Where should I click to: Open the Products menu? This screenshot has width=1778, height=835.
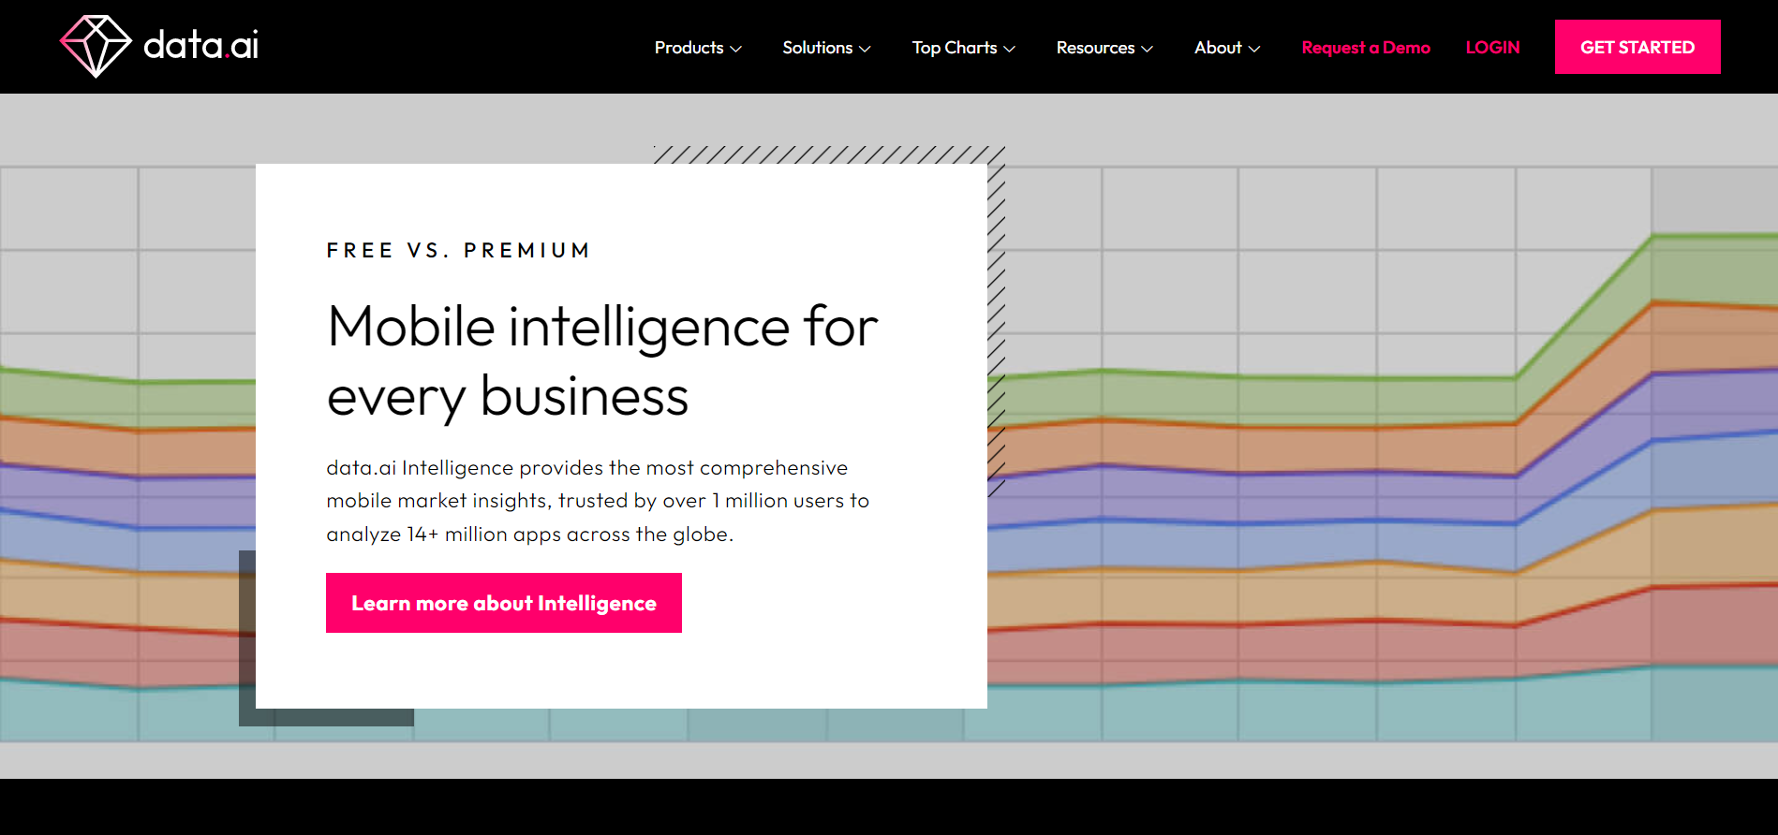click(x=689, y=48)
